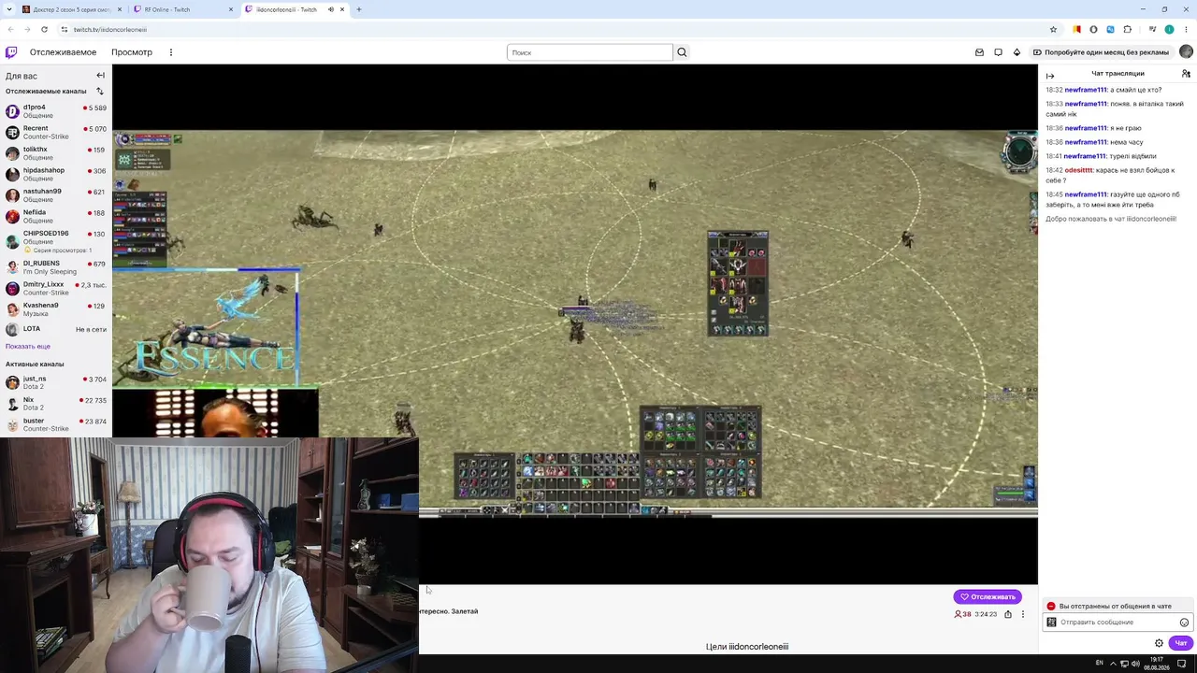Collapse the stream chat panel
The width and height of the screenshot is (1197, 673).
coord(1050,75)
